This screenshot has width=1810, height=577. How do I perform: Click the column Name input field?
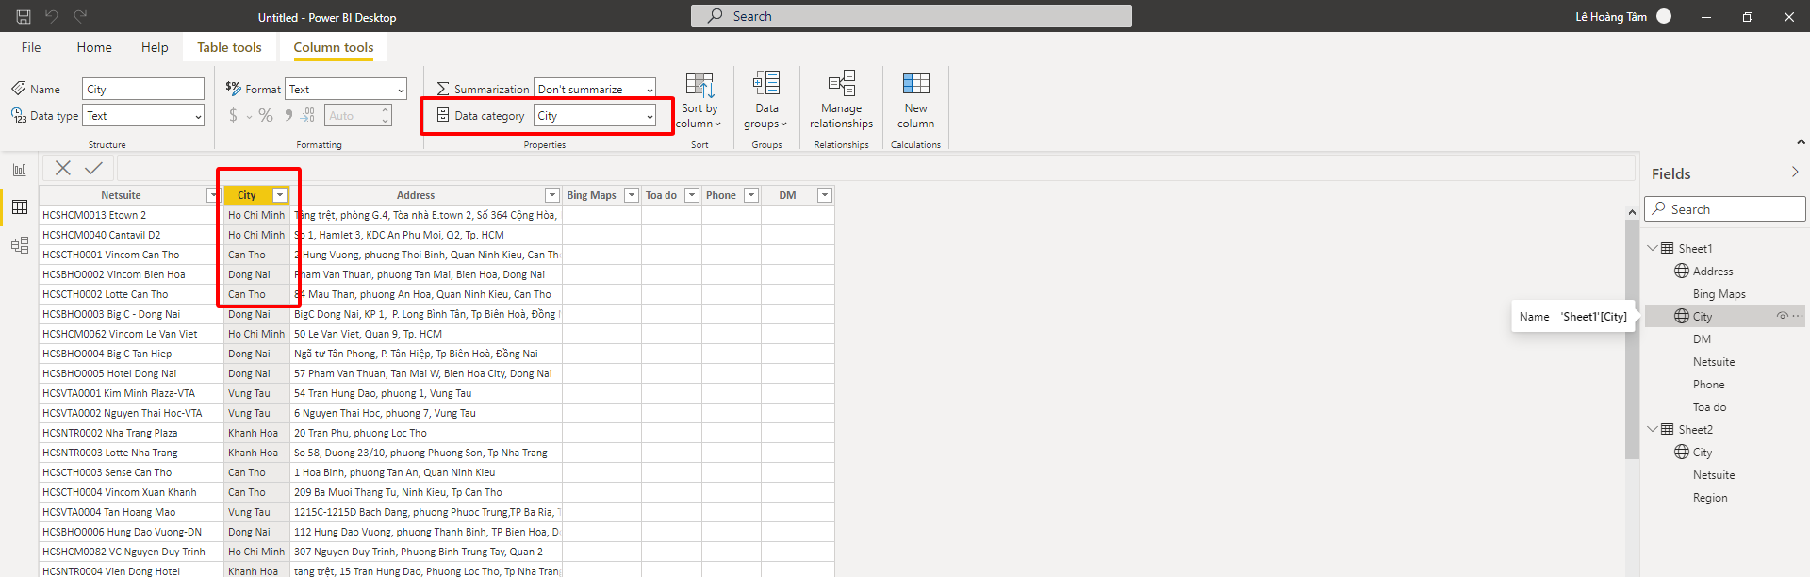(x=143, y=89)
